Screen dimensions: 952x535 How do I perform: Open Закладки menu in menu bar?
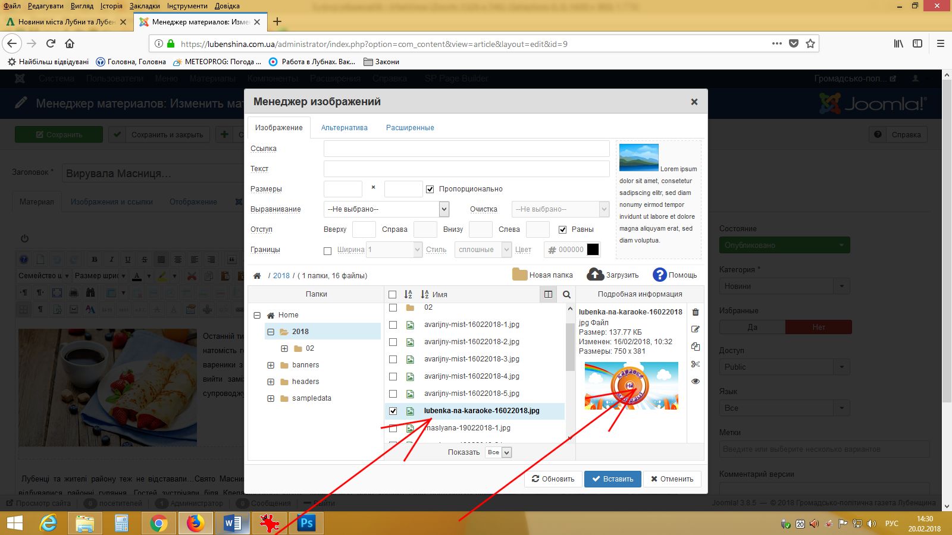[145, 6]
